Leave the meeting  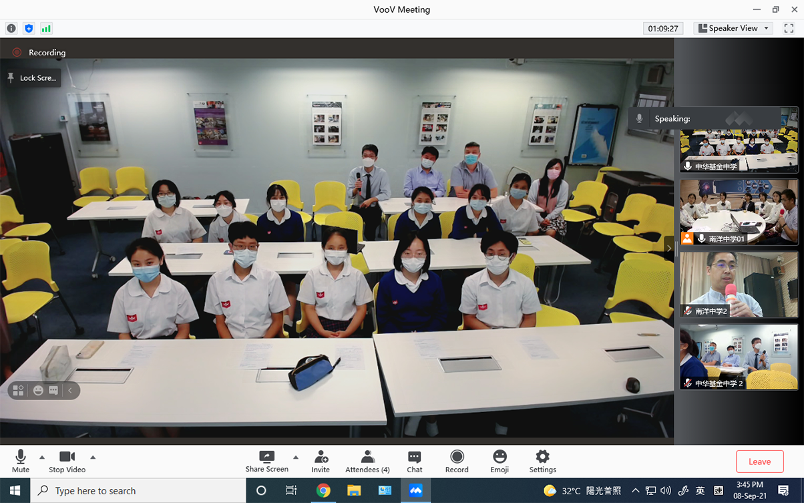click(759, 462)
